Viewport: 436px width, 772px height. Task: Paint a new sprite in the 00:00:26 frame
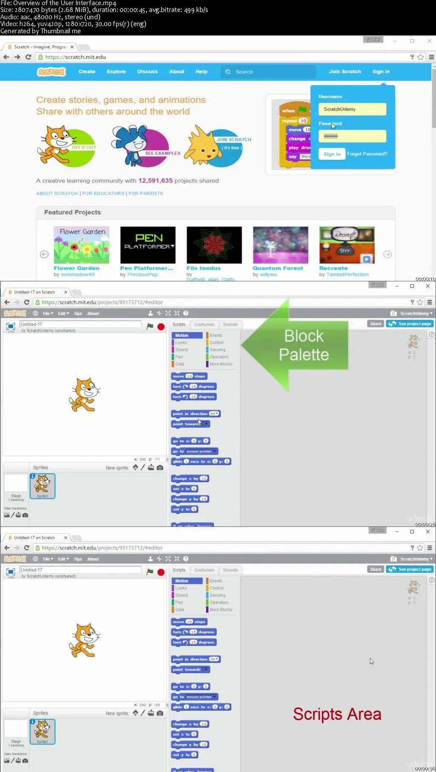[x=143, y=467]
